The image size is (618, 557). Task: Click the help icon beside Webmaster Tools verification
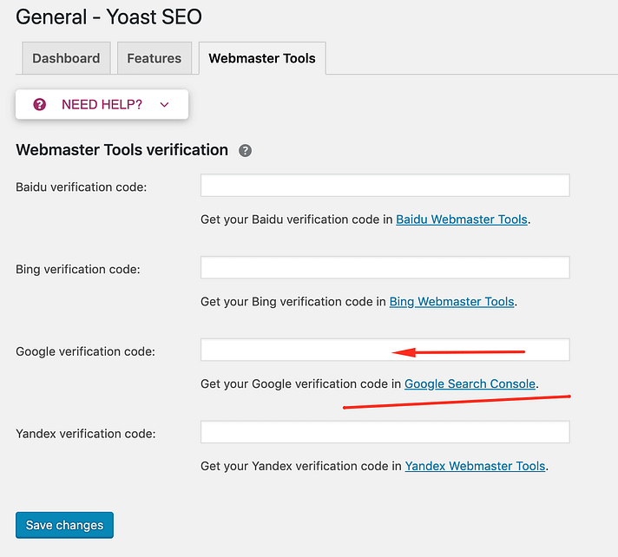click(245, 150)
